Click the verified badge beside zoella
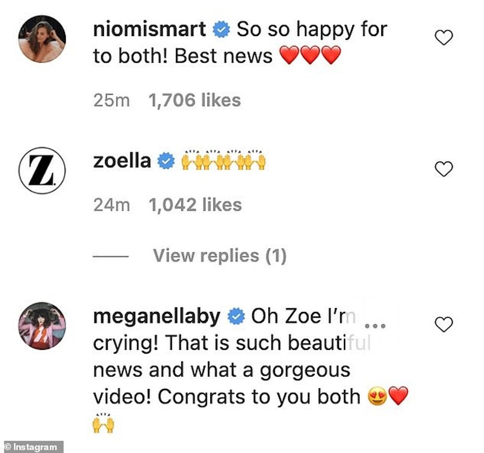The width and height of the screenshot is (484, 453). pos(166,161)
